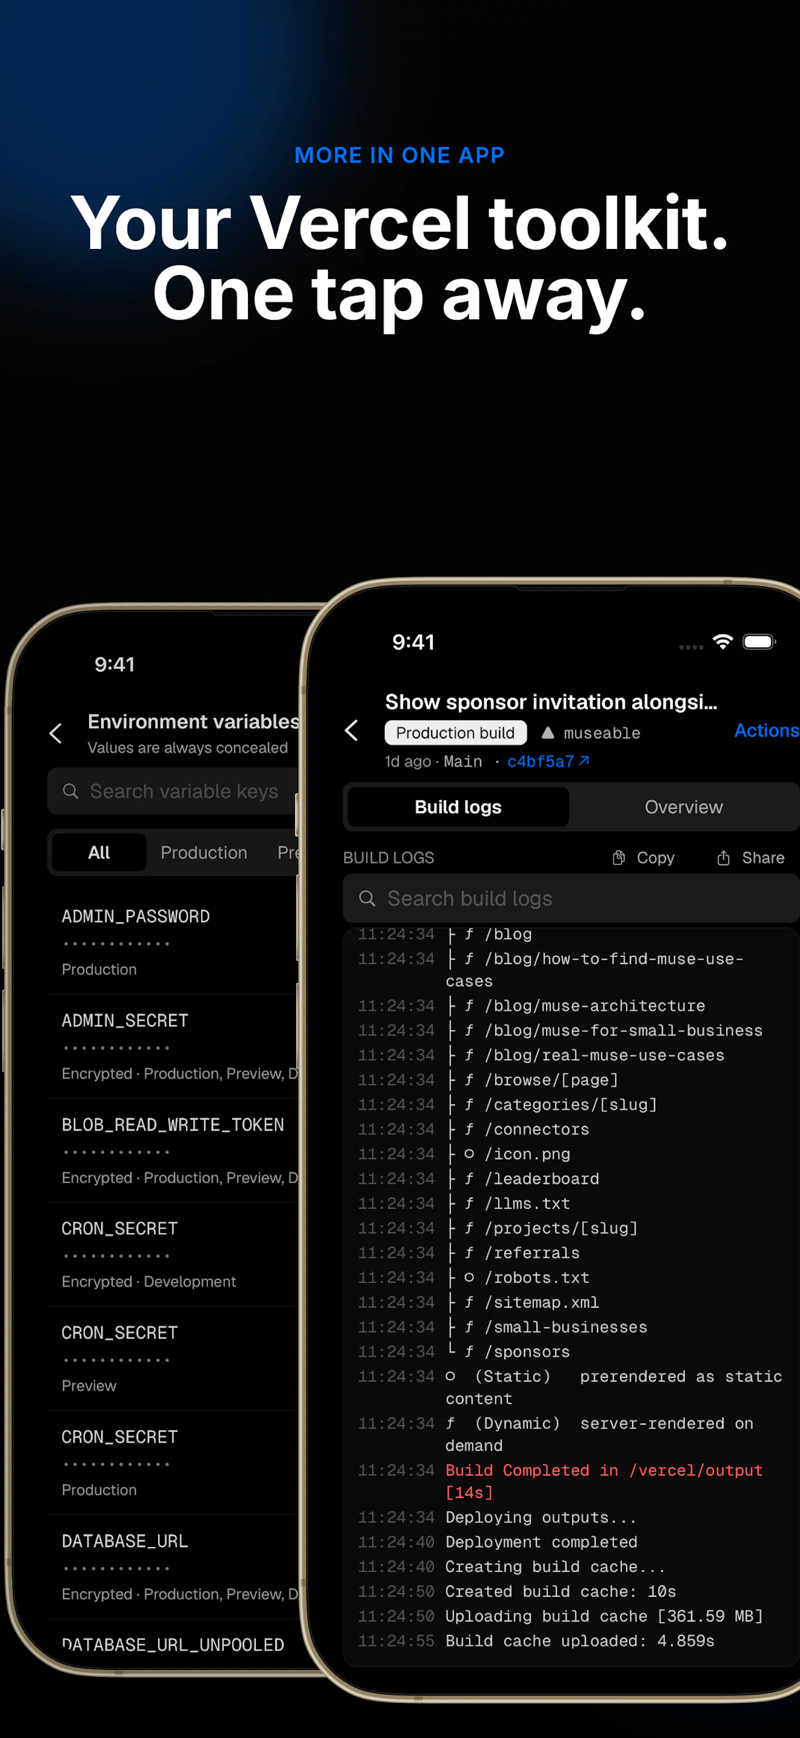Open the DATABASE_URL_UNPOOLED variable

coord(173,1645)
